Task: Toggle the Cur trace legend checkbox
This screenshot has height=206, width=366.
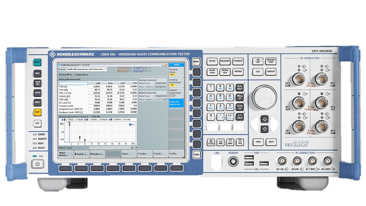Action: tap(130, 124)
